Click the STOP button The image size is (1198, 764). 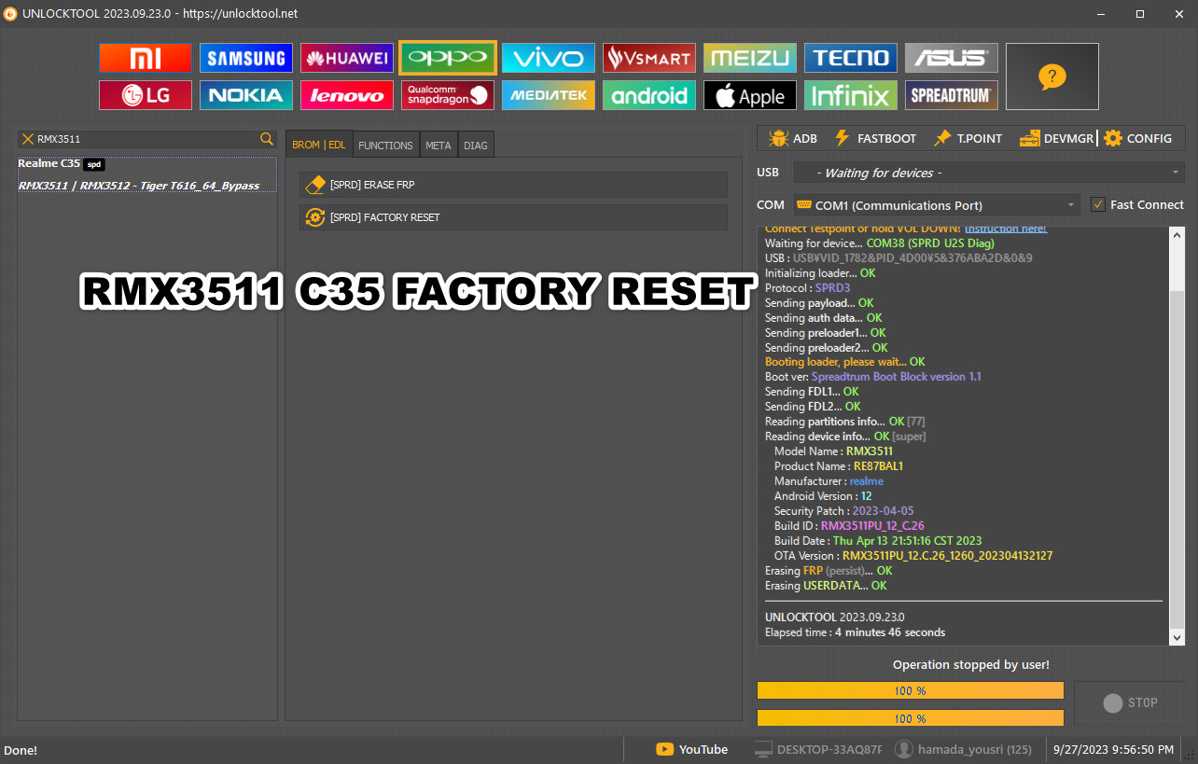pyautogui.click(x=1129, y=702)
